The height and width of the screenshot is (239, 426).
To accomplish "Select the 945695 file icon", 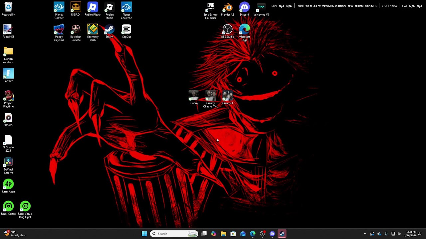I will pyautogui.click(x=8, y=120).
